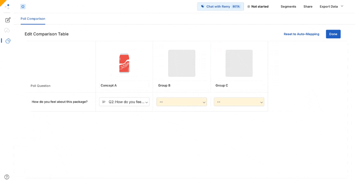Open the Share option in header
This screenshot has width=355, height=184.
(x=308, y=6)
